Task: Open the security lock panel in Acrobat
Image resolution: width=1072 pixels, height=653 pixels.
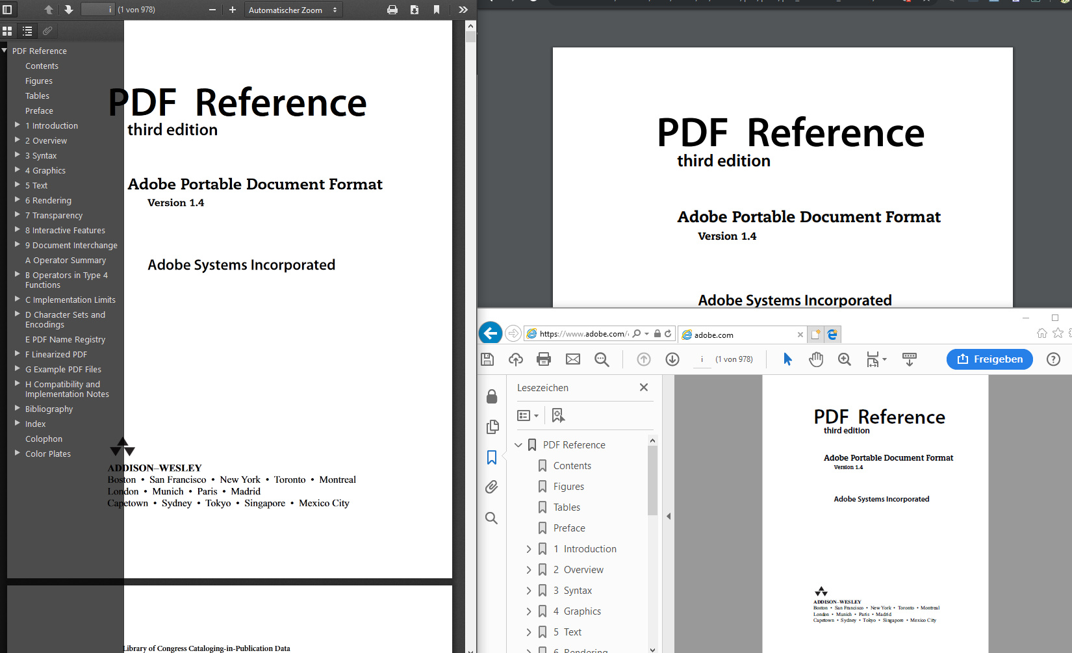Action: pyautogui.click(x=492, y=396)
